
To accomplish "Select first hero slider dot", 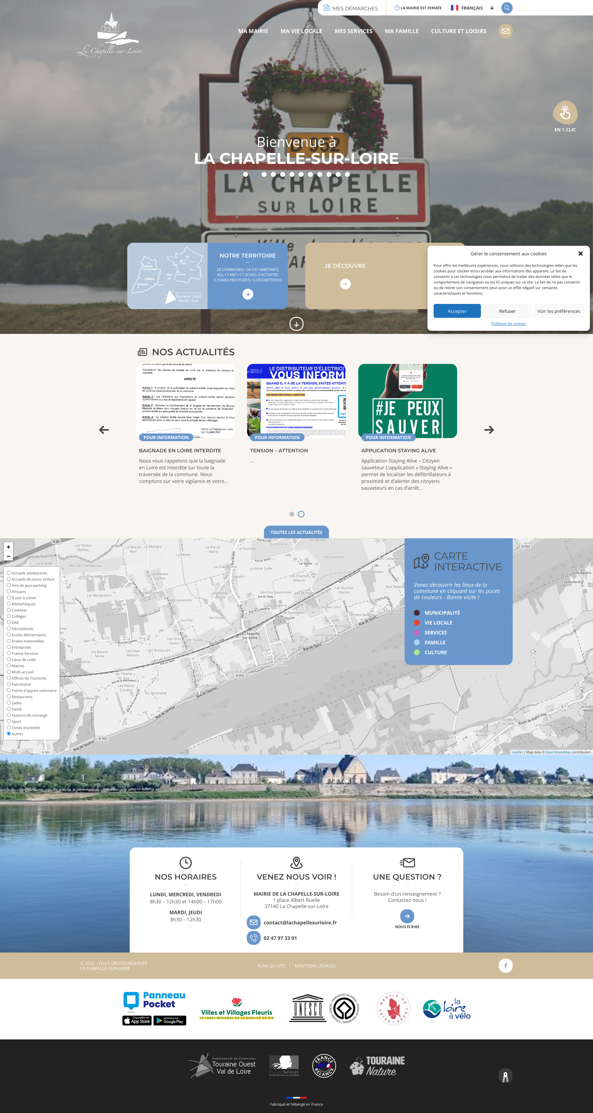I will click(245, 175).
